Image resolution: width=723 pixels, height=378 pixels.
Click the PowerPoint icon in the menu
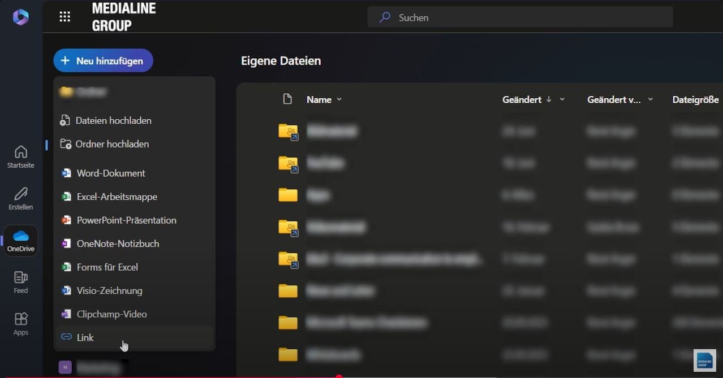(66, 220)
